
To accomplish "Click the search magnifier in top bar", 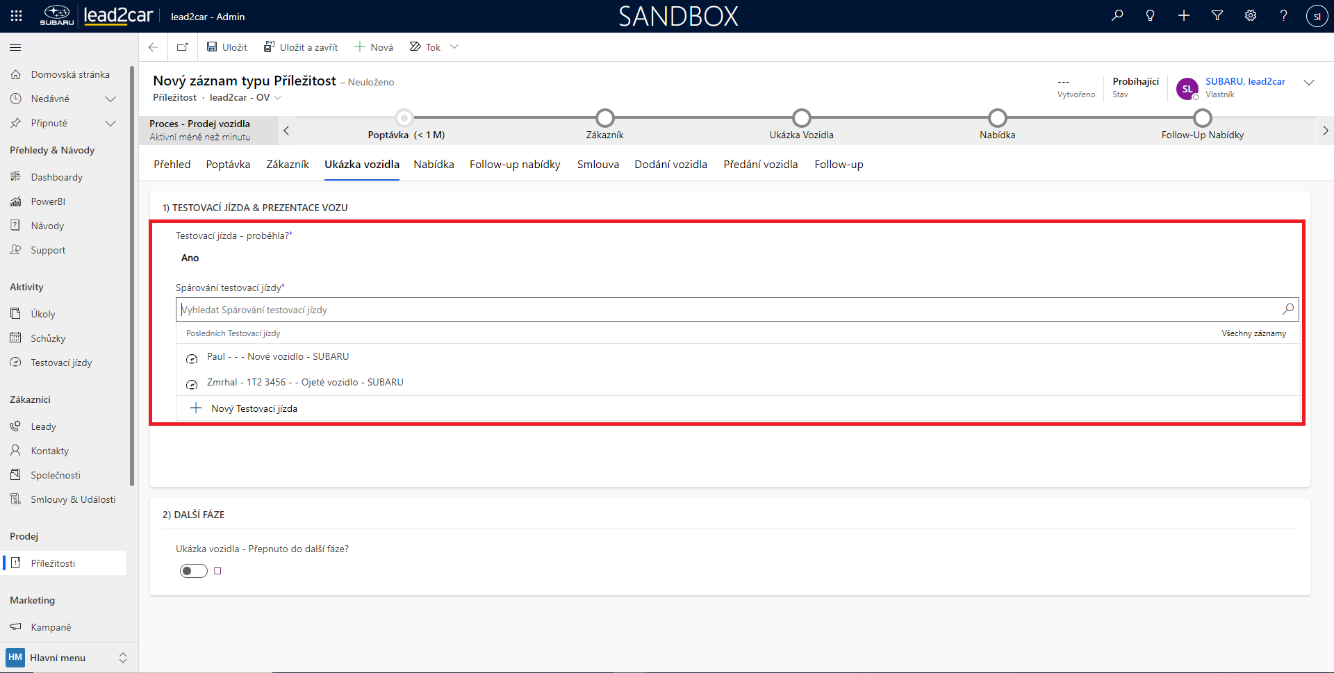I will 1117,16.
